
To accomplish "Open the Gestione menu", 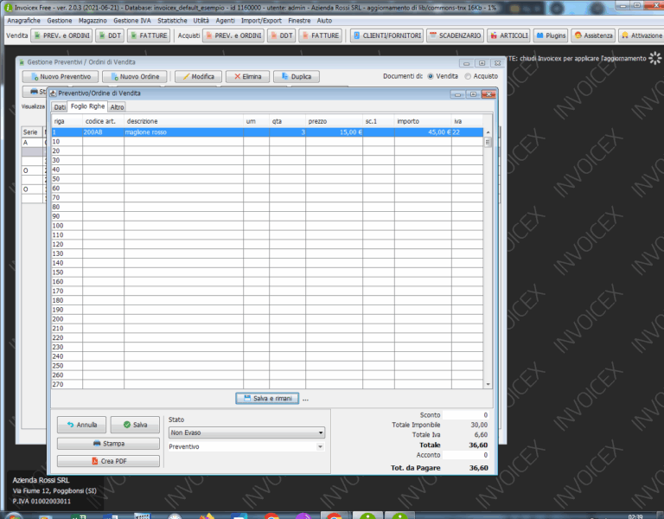I will click(60, 21).
